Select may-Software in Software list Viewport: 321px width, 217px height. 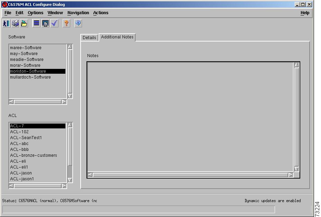(x=38, y=54)
